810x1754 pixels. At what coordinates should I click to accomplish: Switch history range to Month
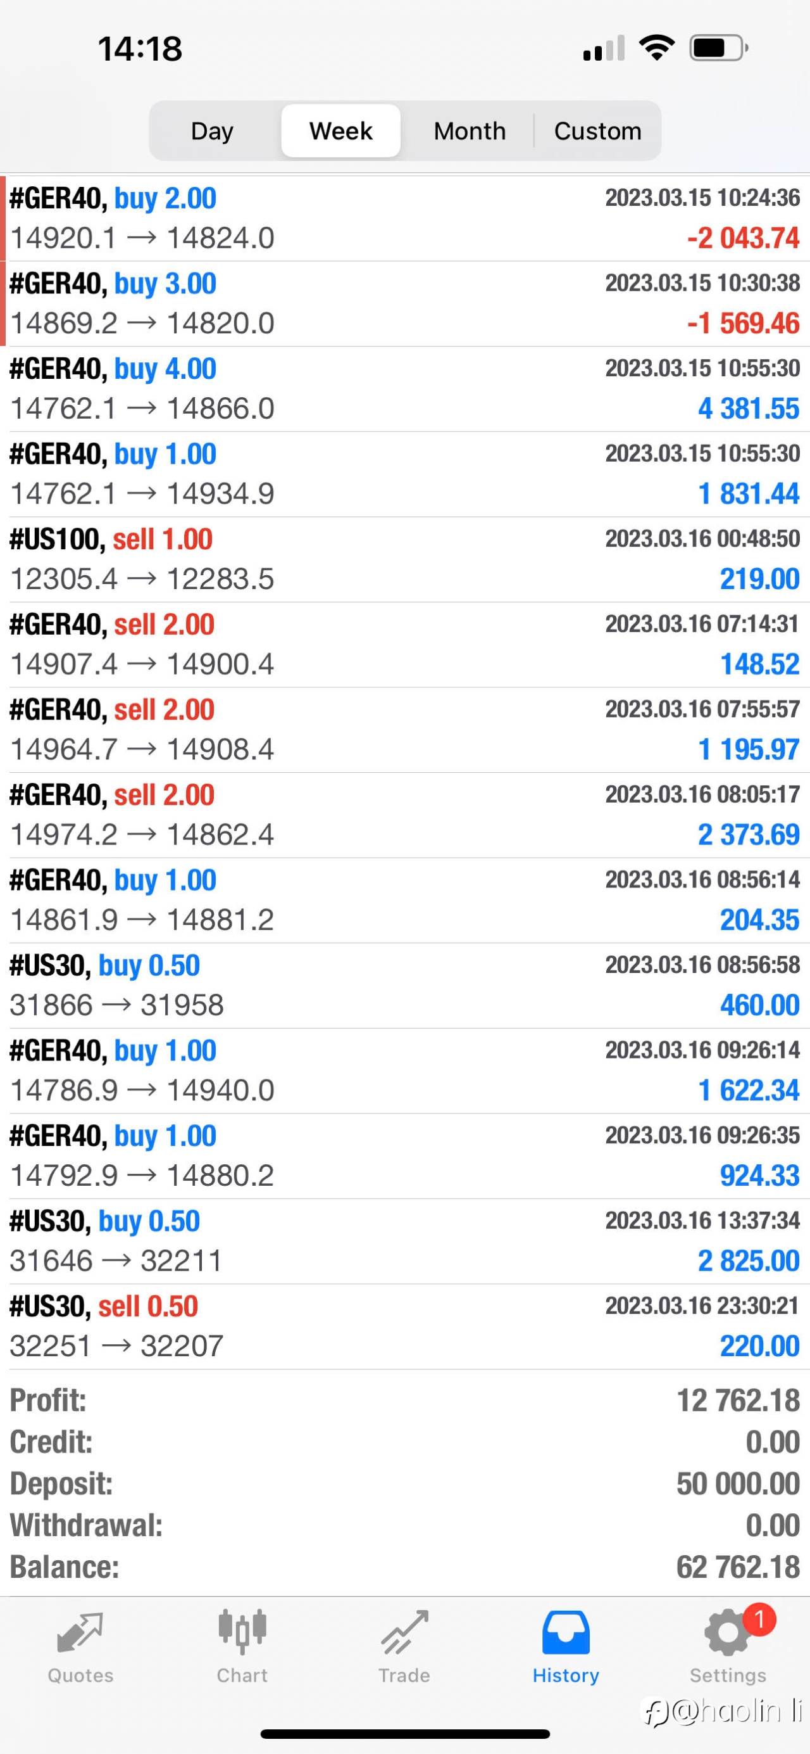click(x=470, y=130)
